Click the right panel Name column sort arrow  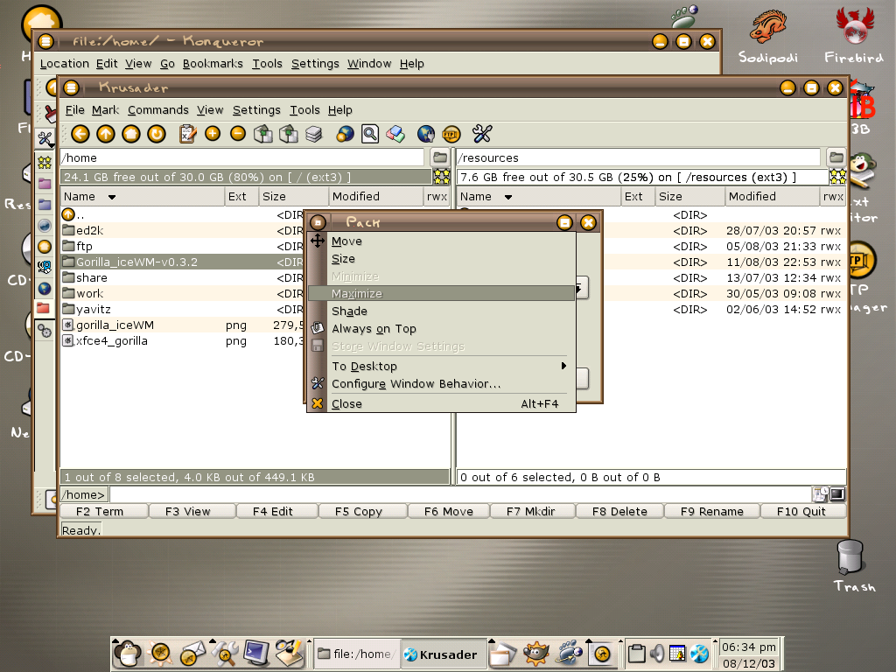(508, 197)
